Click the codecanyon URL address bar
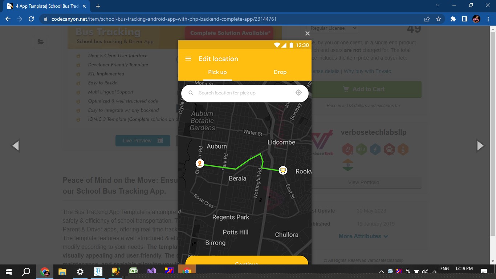This screenshot has width=496, height=279. tap(163, 19)
